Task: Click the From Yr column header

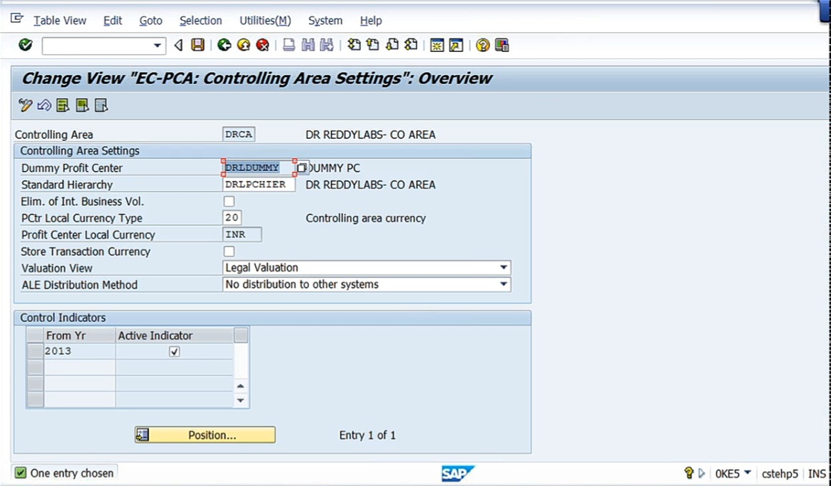Action: click(x=79, y=335)
